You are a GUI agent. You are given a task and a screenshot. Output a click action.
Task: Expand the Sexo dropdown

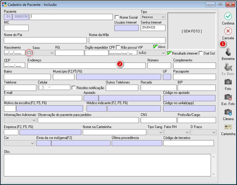(43, 53)
